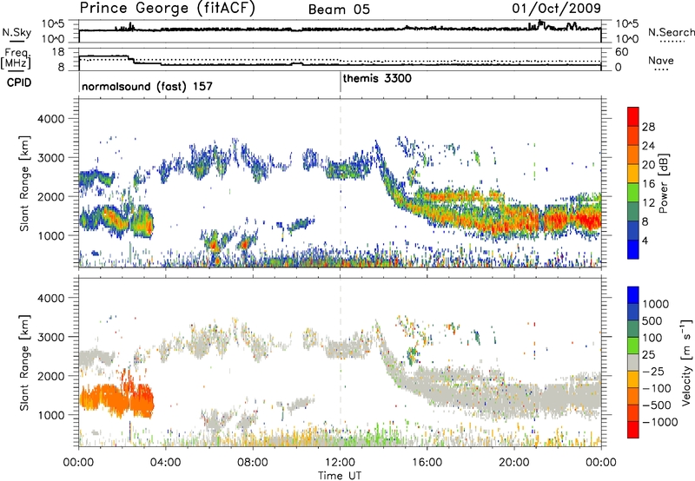Viewport: 695px width, 481px height.
Task: Click the dashed 12:00 marker in power panel
Action: (x=341, y=183)
